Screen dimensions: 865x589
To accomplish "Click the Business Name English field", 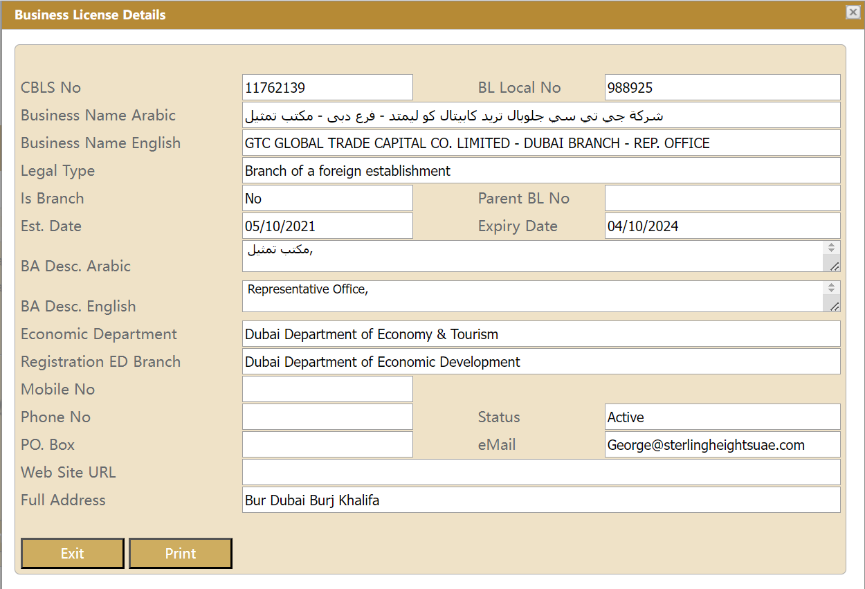I will (x=541, y=143).
